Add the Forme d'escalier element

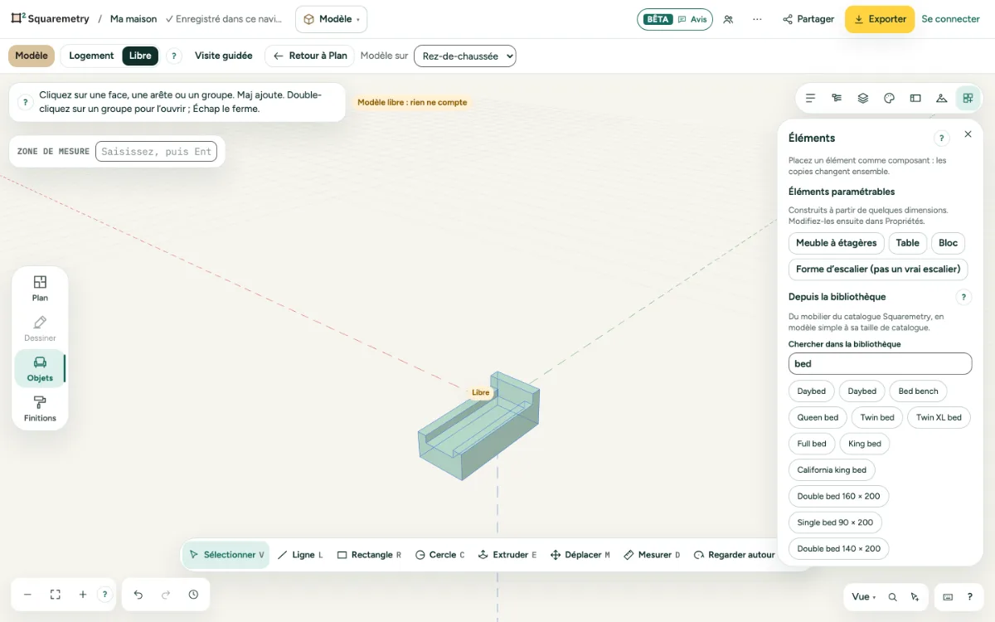[878, 269]
